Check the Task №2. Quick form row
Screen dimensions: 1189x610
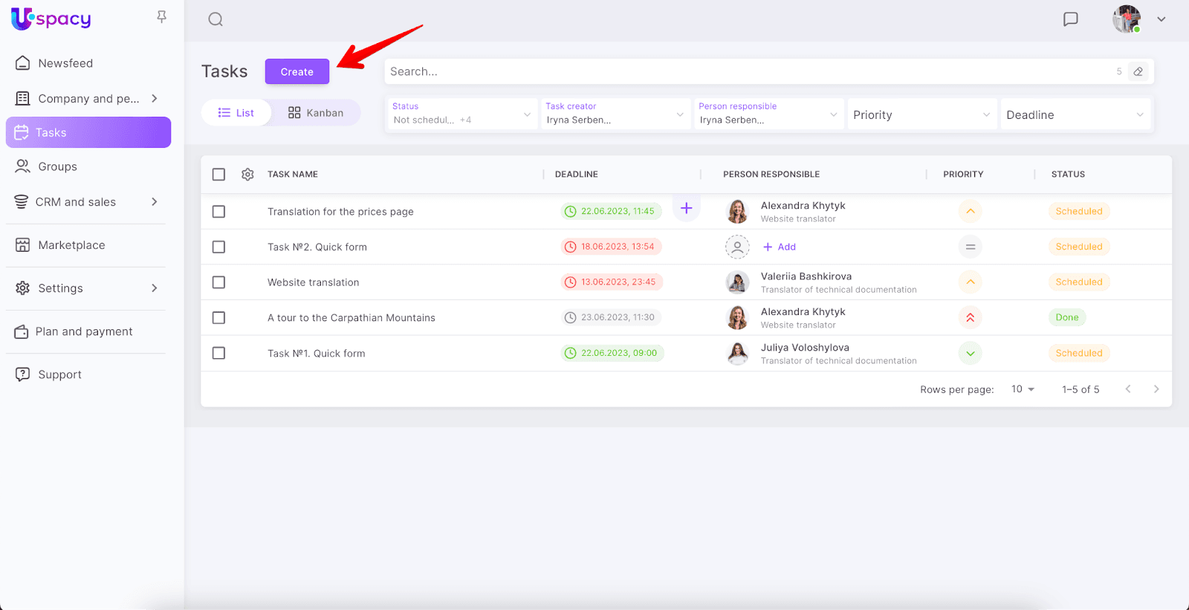click(218, 247)
